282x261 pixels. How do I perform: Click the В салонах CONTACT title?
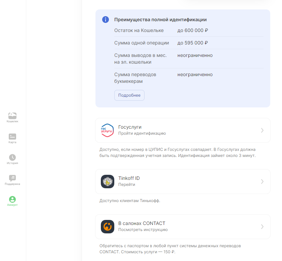pos(142,223)
